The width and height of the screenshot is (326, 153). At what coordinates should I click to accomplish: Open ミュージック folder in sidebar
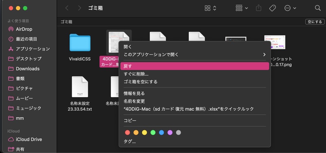(x=24, y=108)
